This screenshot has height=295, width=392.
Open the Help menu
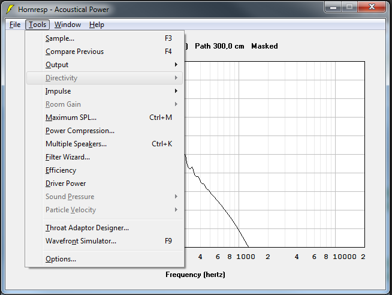coord(97,25)
